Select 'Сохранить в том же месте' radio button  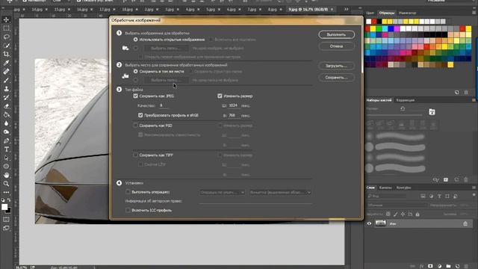point(136,72)
